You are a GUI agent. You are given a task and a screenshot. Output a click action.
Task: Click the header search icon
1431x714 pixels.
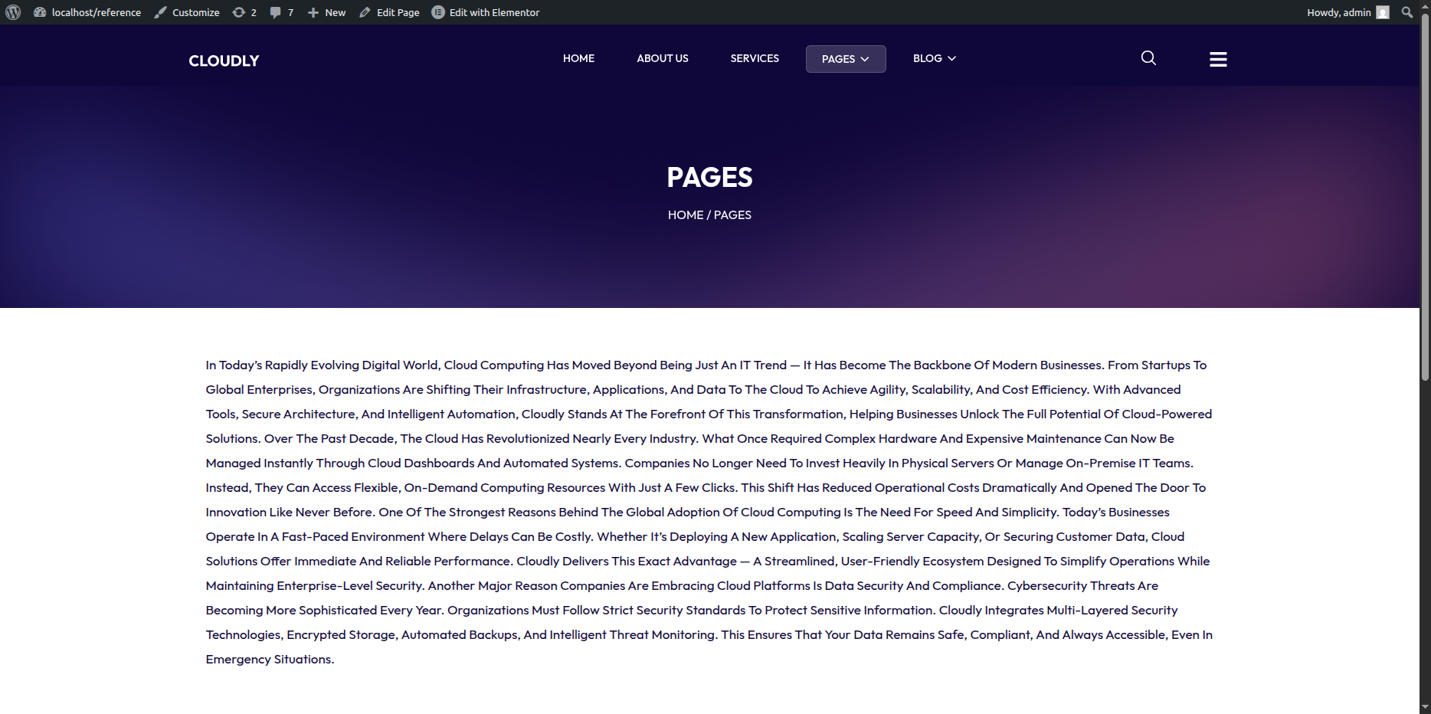[1148, 58]
